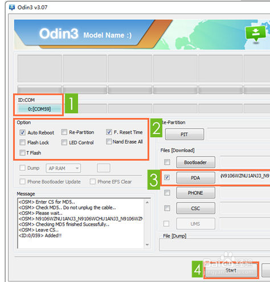Toggle the F. Reset Time checkbox

pos(109,132)
